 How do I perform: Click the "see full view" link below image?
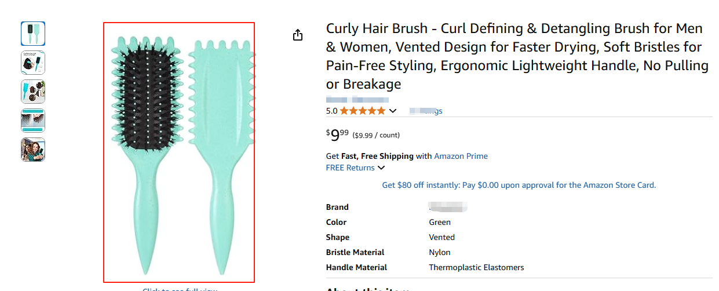point(180,289)
